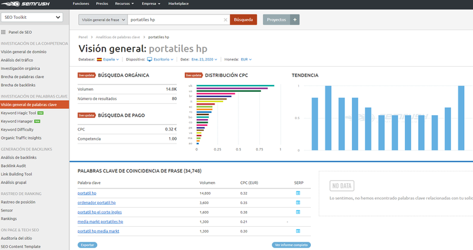Screen dimensions: 473x250
Task: Select Visión general de dominio in sidebar
Action: click(23, 52)
